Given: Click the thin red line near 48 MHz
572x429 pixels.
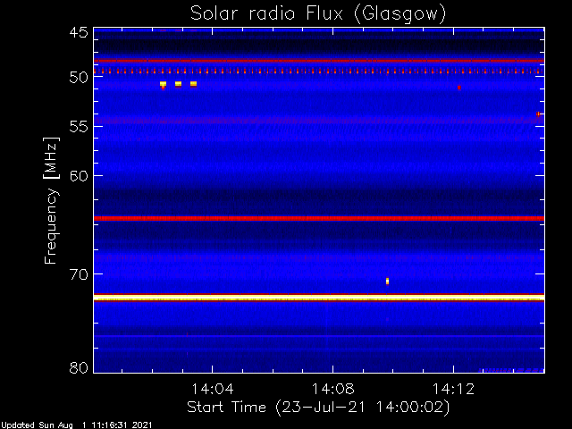Looking at the screenshot, I should (319, 61).
